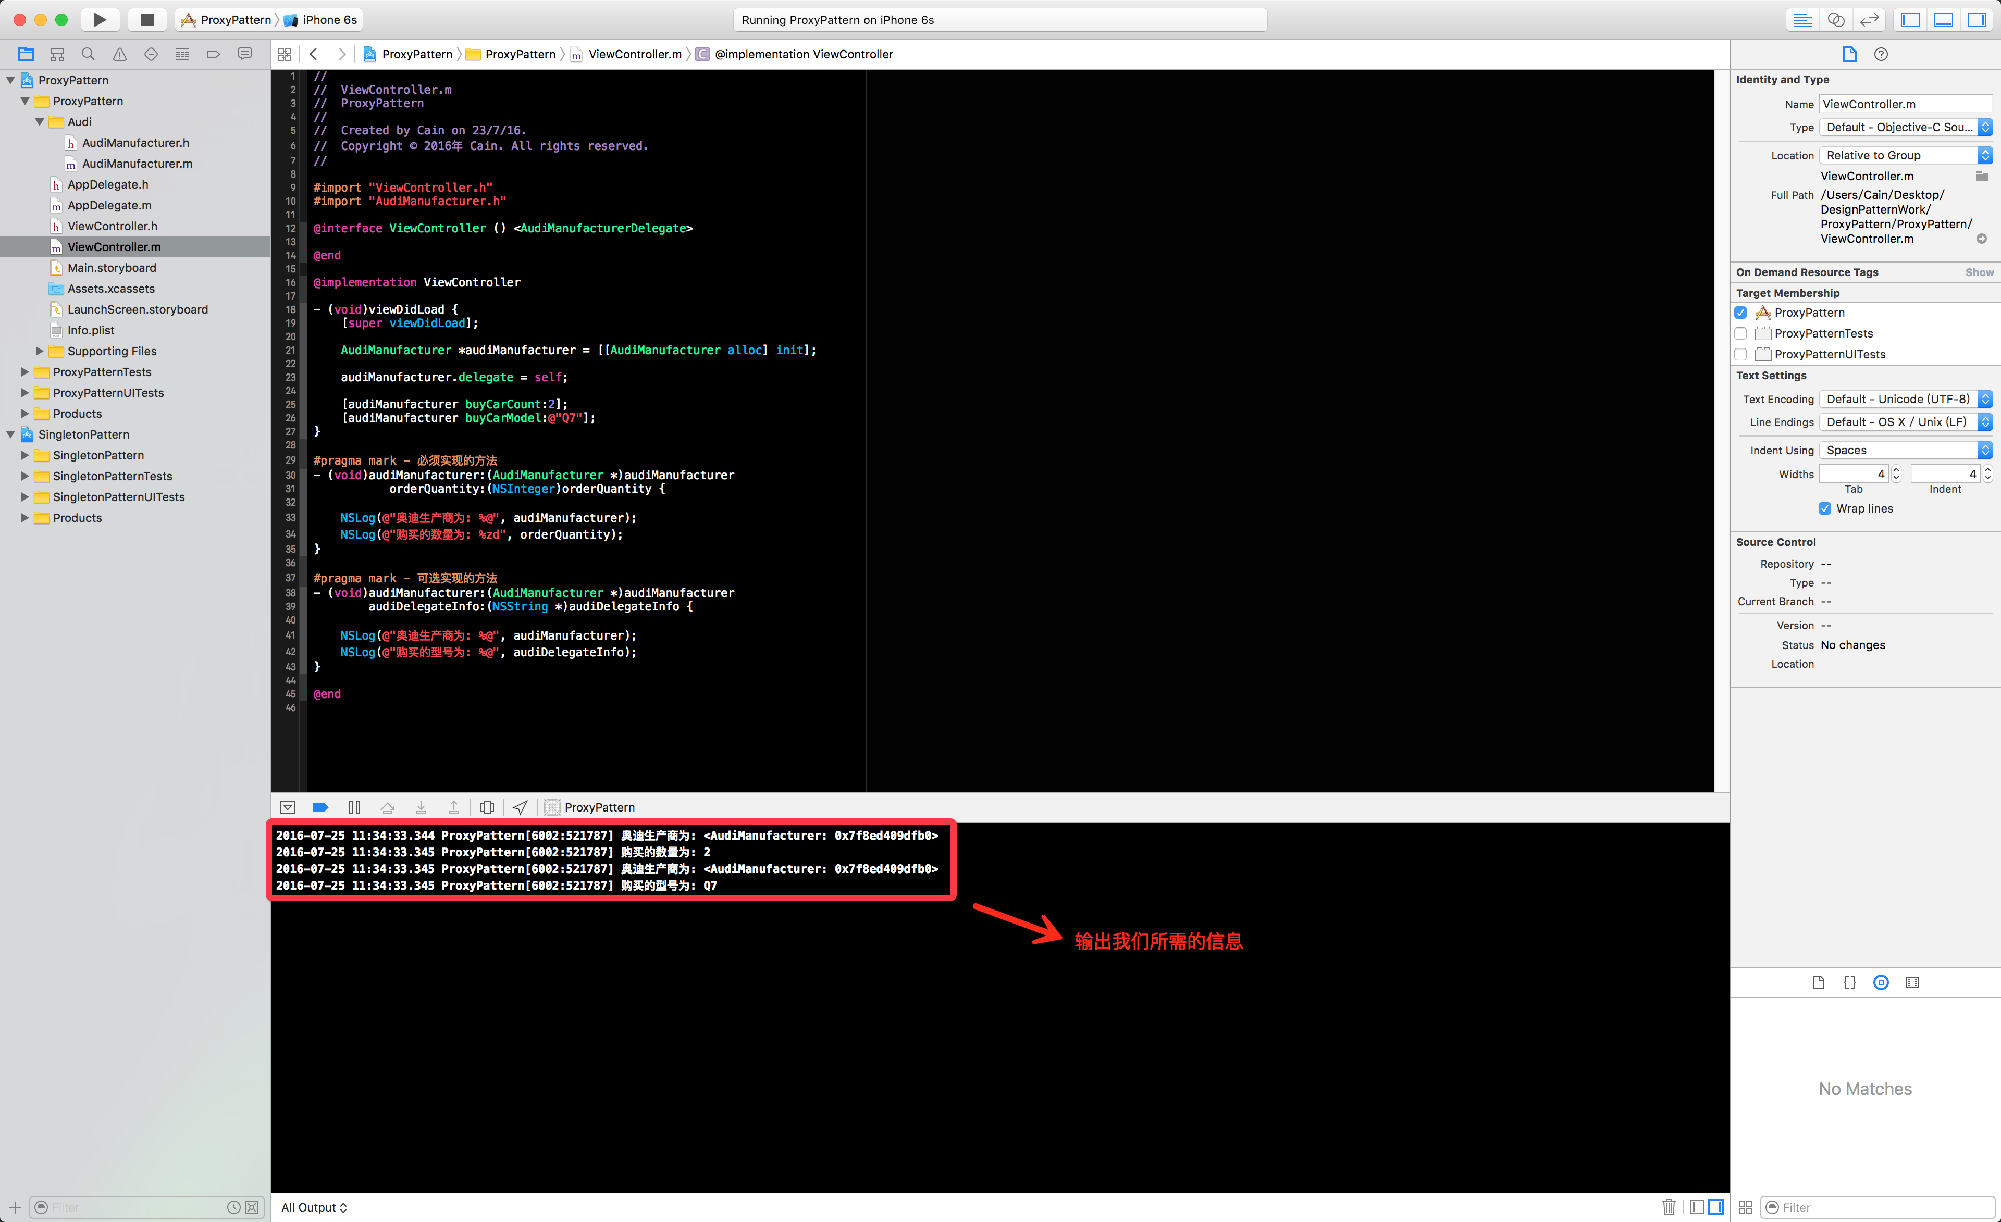Image resolution: width=2001 pixels, height=1222 pixels.
Task: Click Show for On Demand Resource Tags
Action: point(1978,272)
